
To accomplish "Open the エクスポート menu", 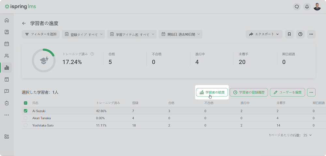I will pos(264,34).
